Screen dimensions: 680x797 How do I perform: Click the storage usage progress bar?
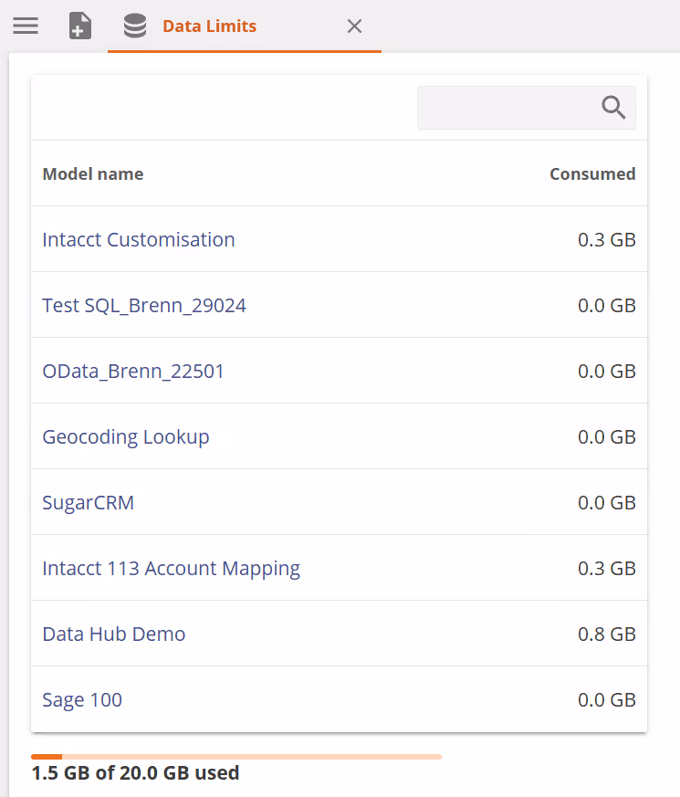click(x=236, y=757)
